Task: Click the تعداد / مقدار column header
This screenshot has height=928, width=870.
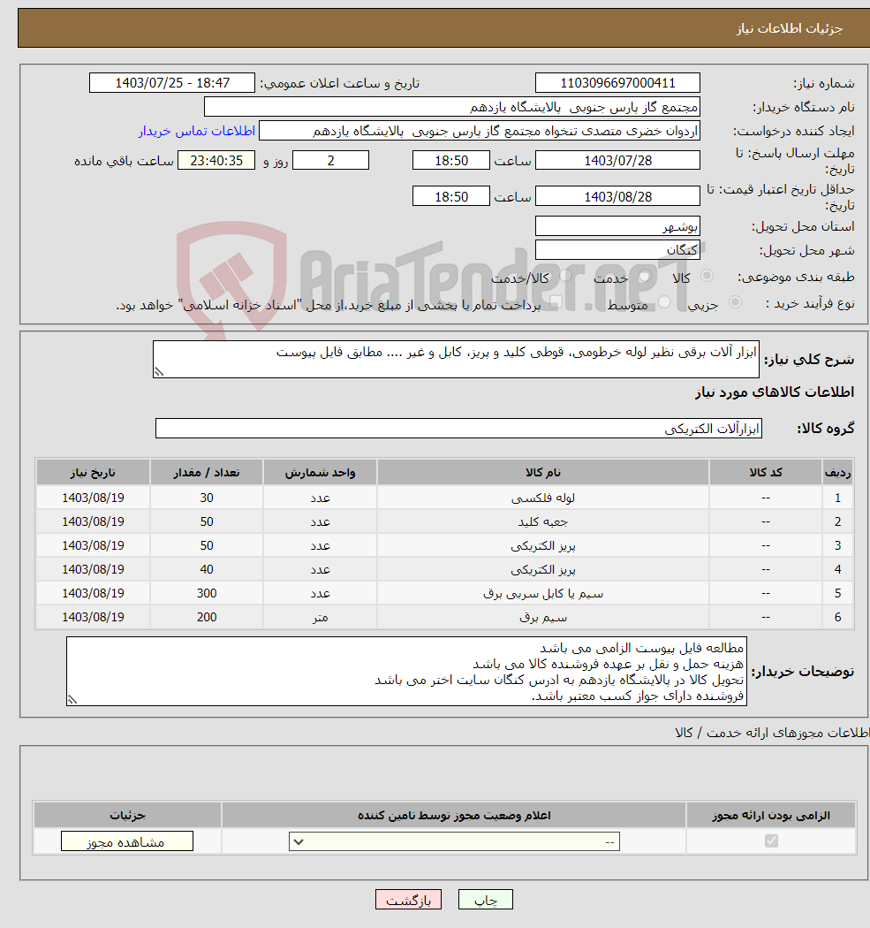Action: [207, 472]
